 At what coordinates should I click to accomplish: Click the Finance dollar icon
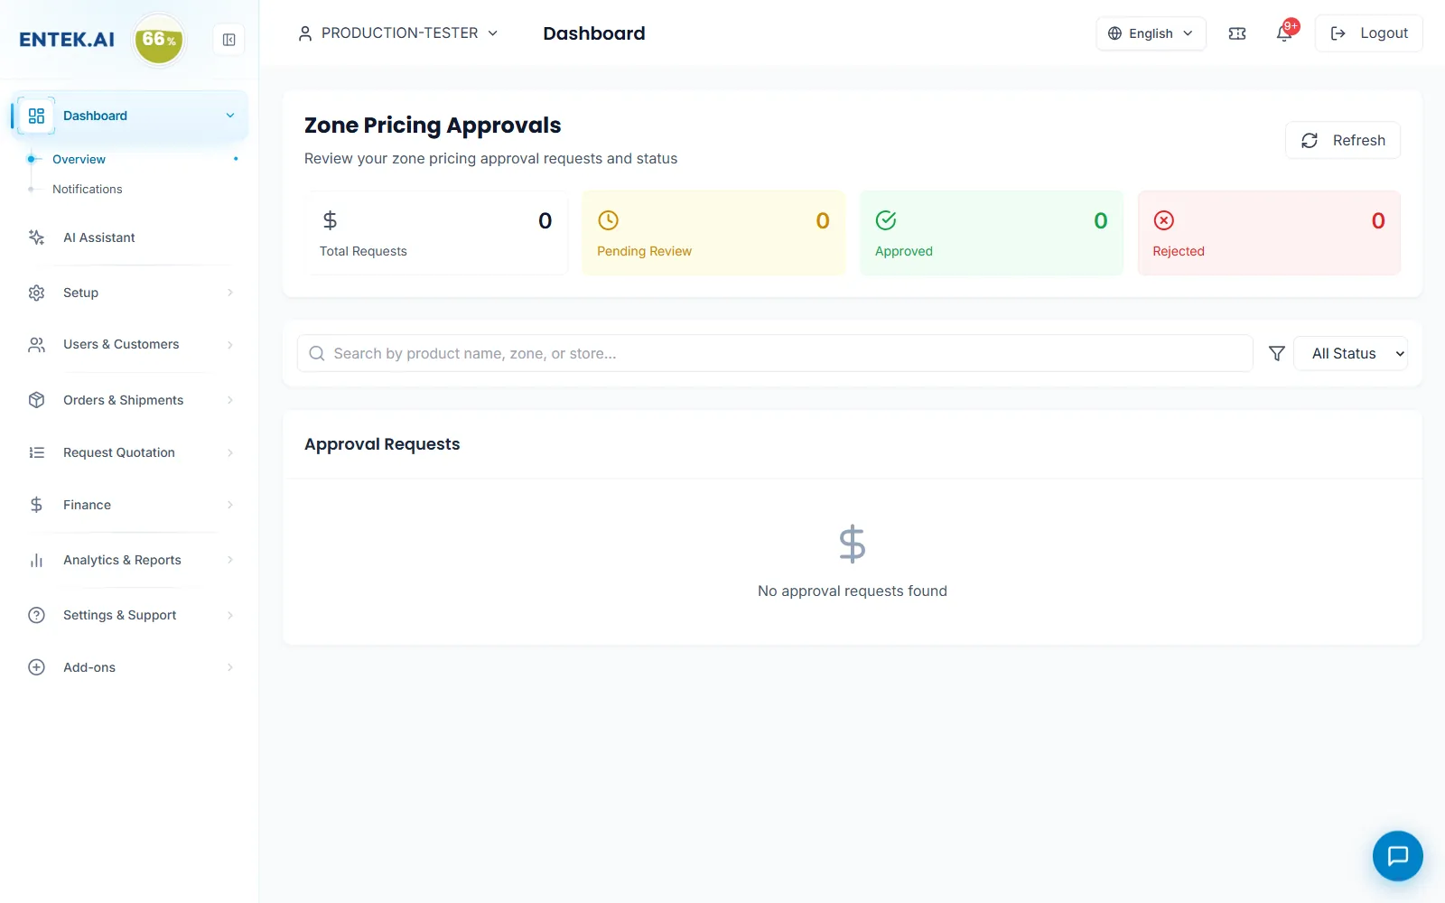tap(36, 505)
